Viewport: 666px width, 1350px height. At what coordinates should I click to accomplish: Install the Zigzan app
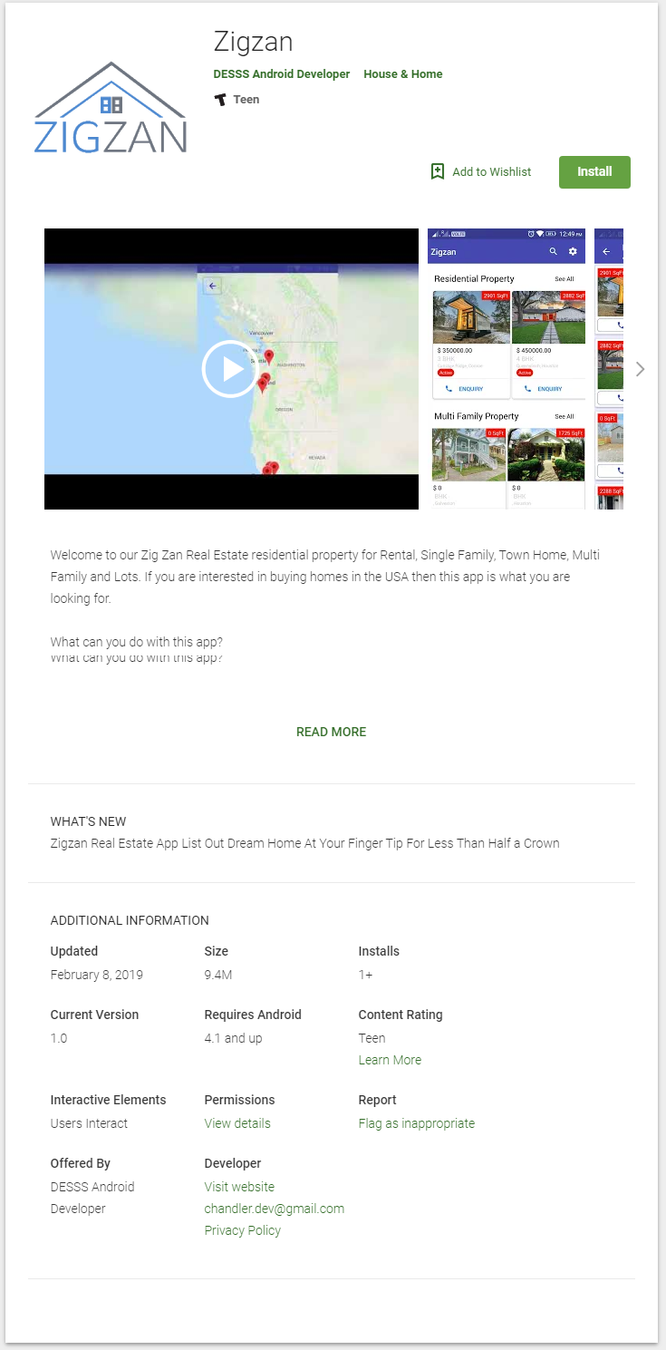(594, 172)
